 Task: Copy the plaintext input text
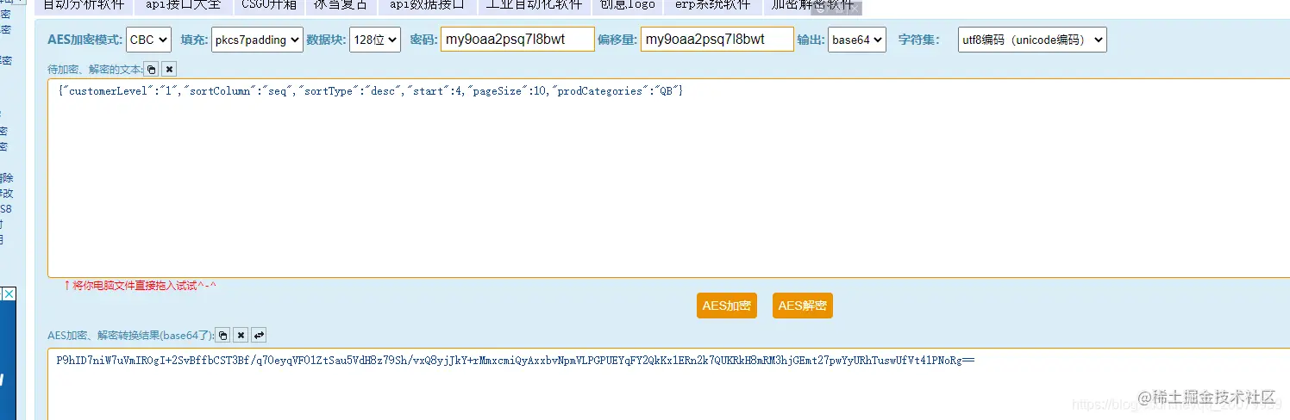pos(151,69)
